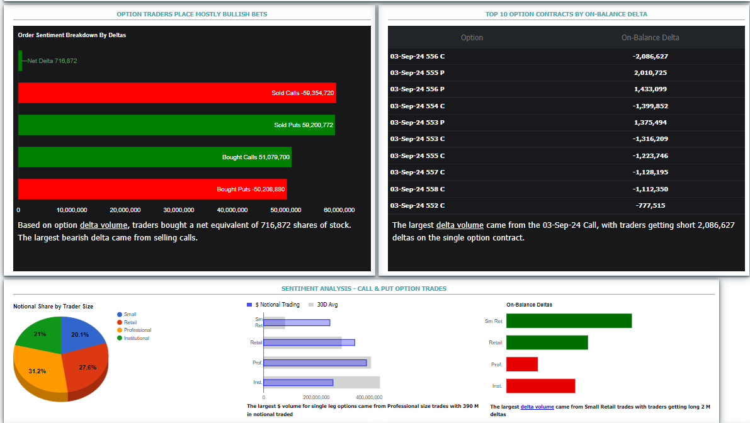The height and width of the screenshot is (423, 750).
Task: Click the 27.6% red pie slice
Action: click(x=86, y=368)
